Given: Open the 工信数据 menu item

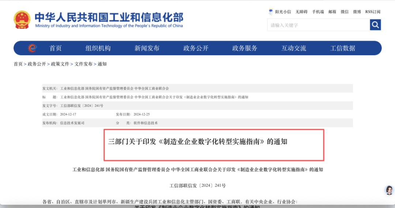Looking at the screenshot, I should coord(343,48).
